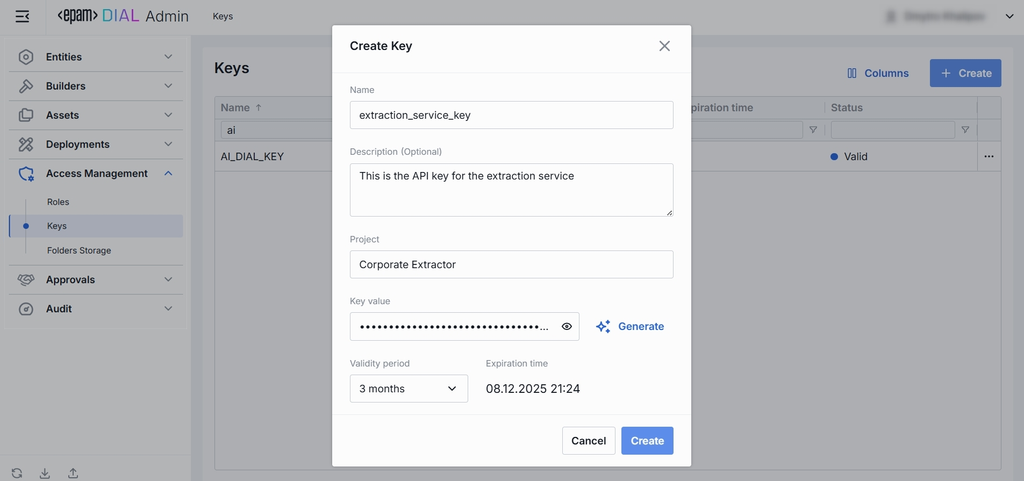Screen dimensions: 1024x481
Task: Close the Create Key dialog
Action: pyautogui.click(x=664, y=46)
